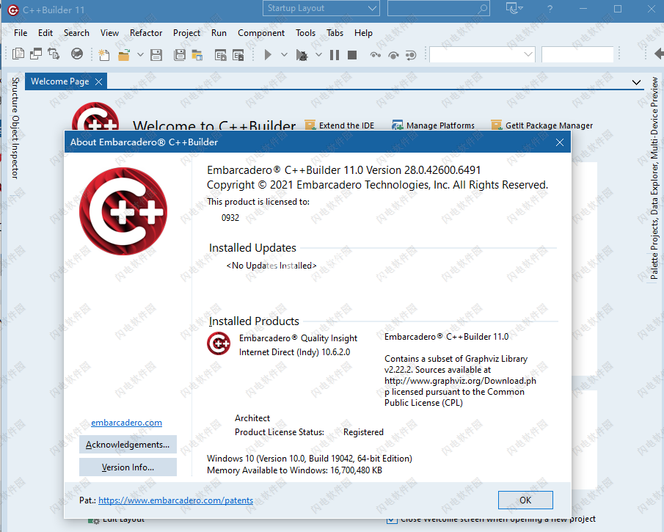Image resolution: width=664 pixels, height=532 pixels.
Task: Click the OK button in About dialog
Action: pyautogui.click(x=525, y=500)
